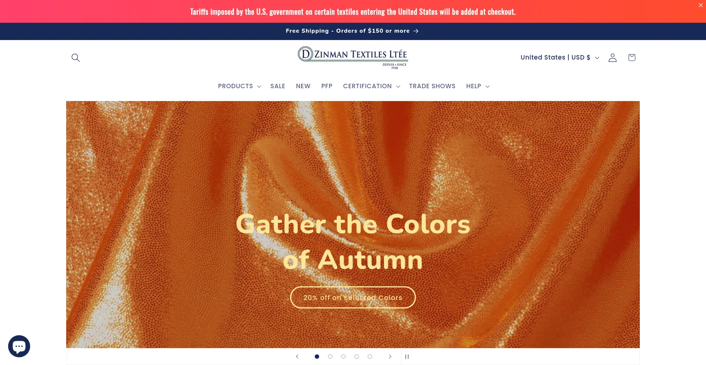
Task: Jump to the fifth slide dot
Action: 370,357
